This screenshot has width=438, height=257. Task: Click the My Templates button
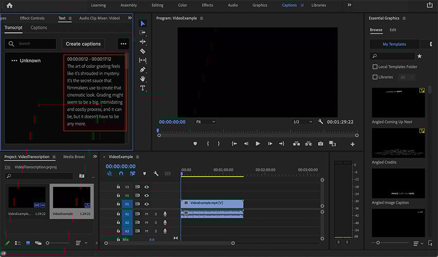click(x=394, y=44)
